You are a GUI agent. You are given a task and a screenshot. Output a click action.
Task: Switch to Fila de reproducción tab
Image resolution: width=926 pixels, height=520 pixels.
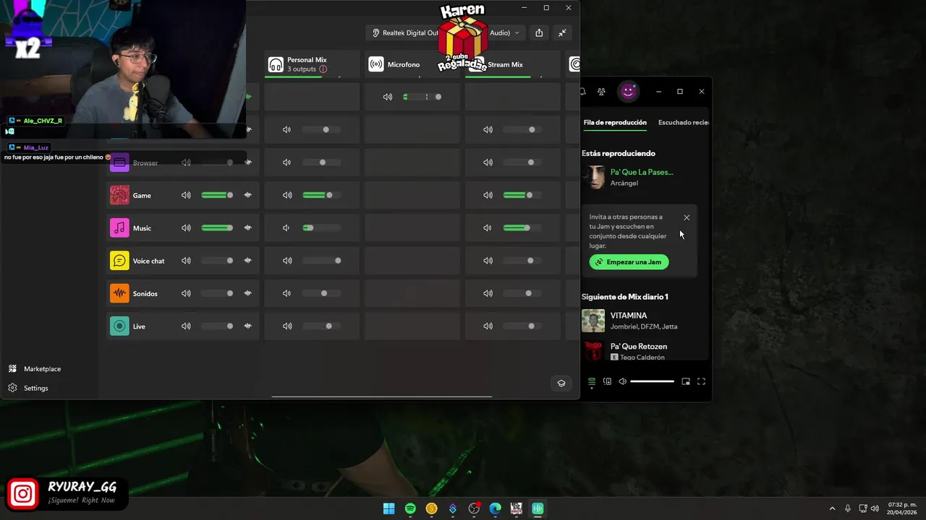tap(615, 122)
